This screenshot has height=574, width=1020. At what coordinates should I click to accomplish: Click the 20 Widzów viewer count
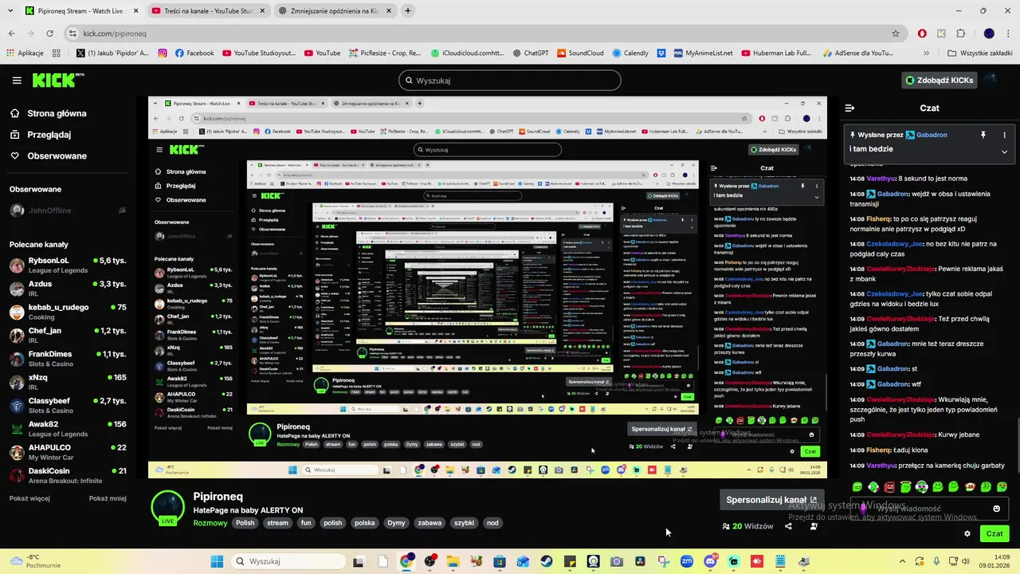tap(747, 526)
